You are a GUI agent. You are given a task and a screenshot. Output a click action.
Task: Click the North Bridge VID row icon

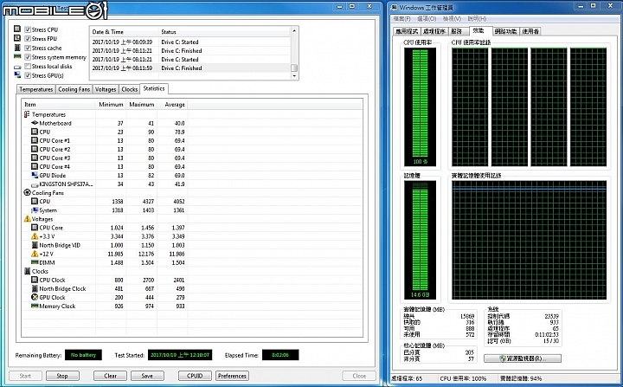pos(35,245)
